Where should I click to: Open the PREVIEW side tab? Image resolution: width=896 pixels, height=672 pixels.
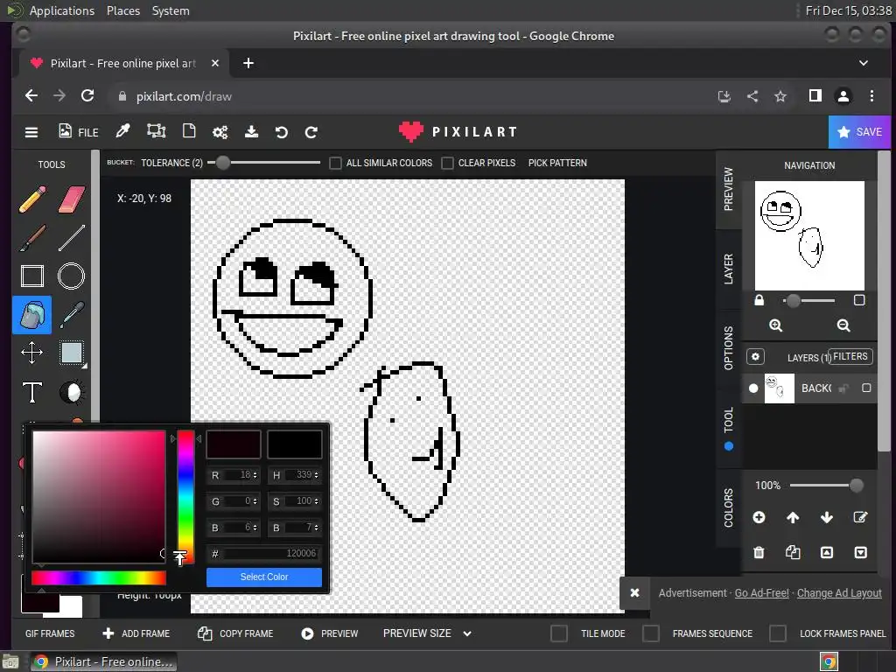pyautogui.click(x=729, y=189)
